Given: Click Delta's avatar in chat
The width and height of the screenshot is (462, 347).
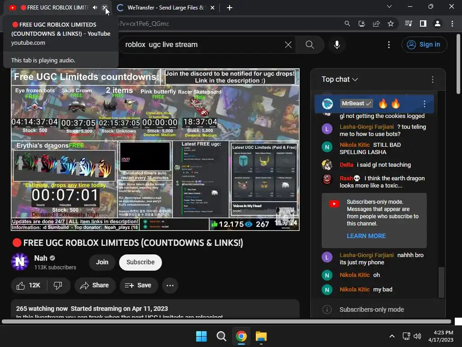Looking at the screenshot, I should coord(327,165).
